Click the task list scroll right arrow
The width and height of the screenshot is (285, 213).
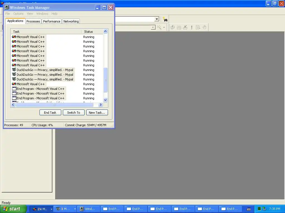(x=100, y=105)
